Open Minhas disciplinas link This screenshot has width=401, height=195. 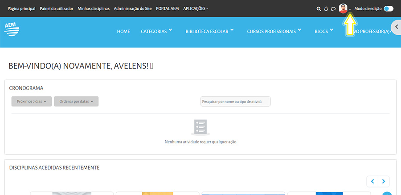click(94, 8)
